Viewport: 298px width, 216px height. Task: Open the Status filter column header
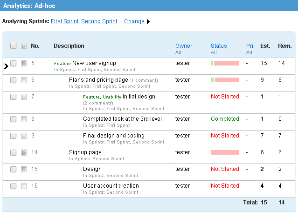(x=219, y=46)
